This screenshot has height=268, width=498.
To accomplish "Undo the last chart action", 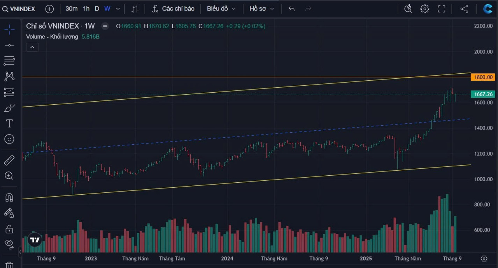I will point(292,9).
